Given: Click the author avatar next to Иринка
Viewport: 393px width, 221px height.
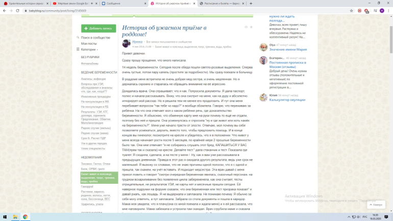Looking at the screenshot, I should coord(126,43).
